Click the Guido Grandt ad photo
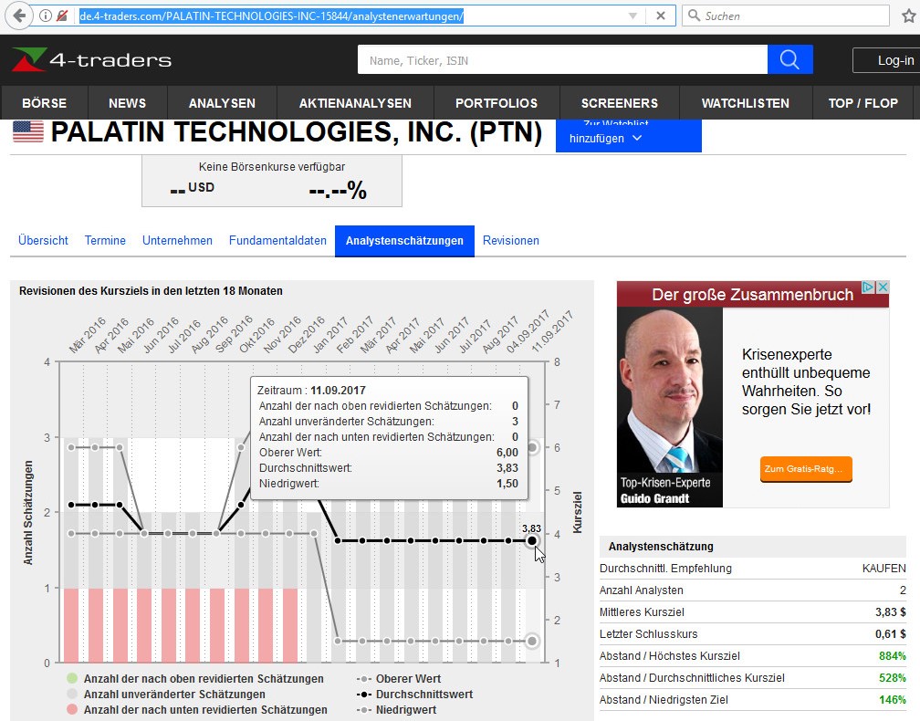 [670, 406]
